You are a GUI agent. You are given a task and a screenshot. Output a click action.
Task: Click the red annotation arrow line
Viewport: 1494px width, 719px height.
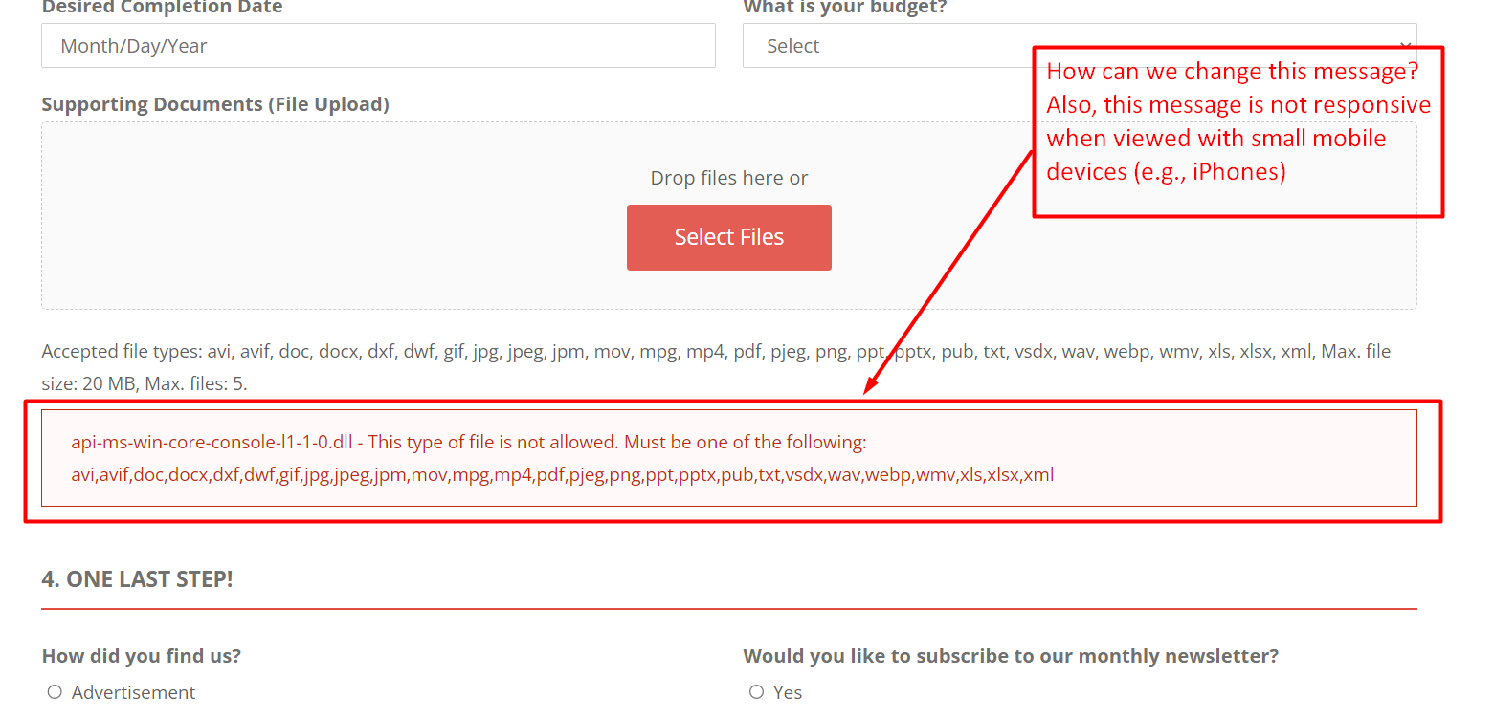[x=949, y=272]
